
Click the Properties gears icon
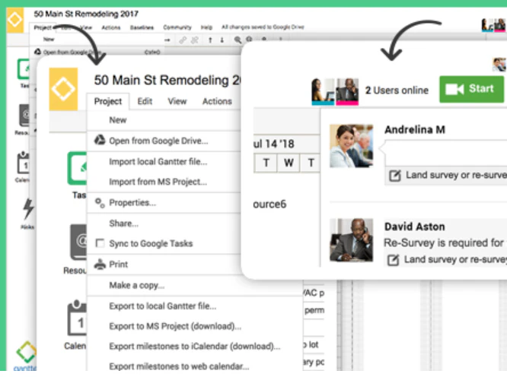100,203
